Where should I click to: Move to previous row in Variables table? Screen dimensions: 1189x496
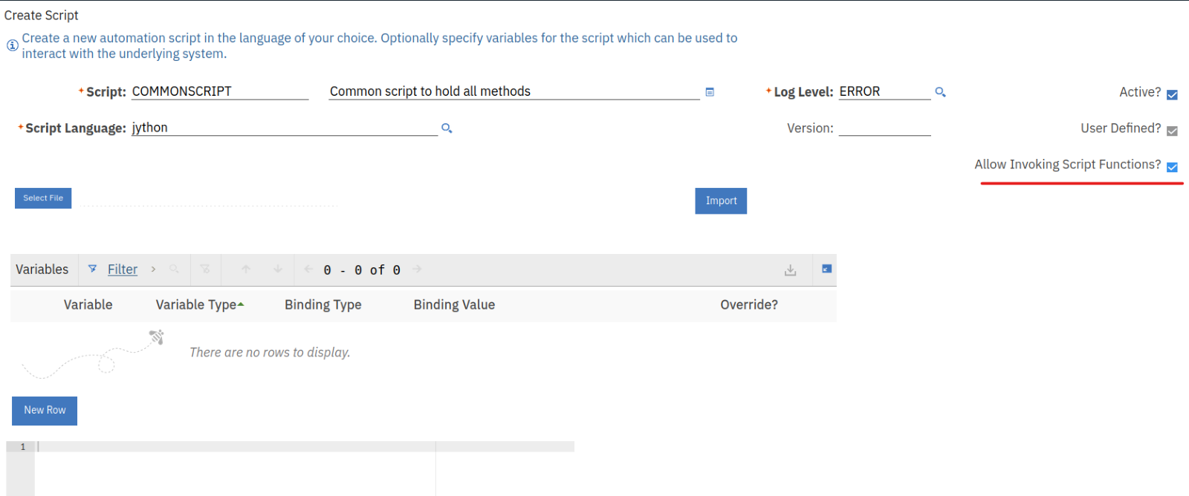(x=245, y=270)
